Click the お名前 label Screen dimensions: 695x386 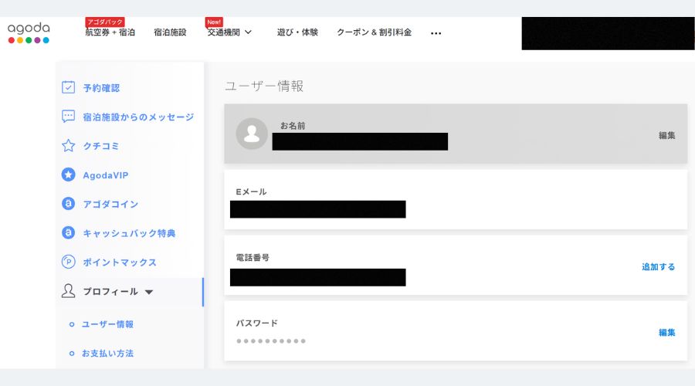293,125
